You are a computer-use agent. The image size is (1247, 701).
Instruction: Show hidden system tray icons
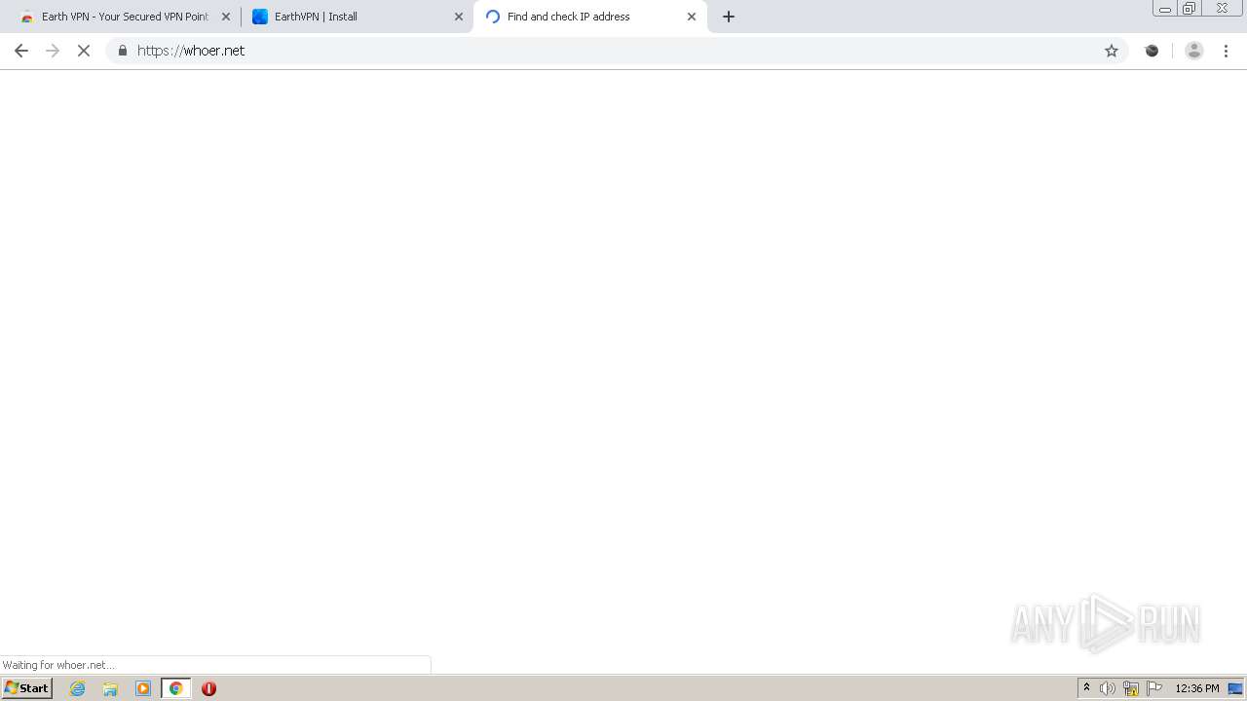(x=1086, y=688)
